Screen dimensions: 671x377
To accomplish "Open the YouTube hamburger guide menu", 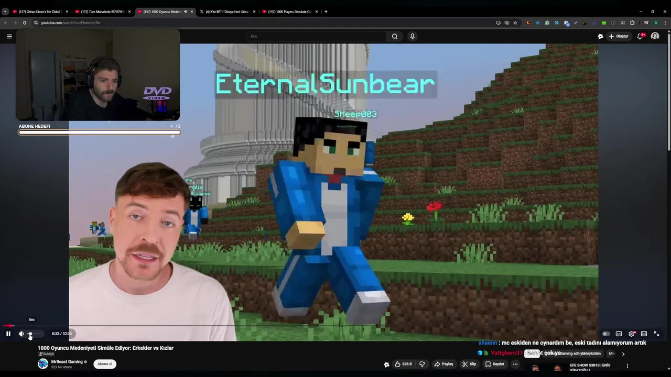I will pyautogui.click(x=9, y=36).
